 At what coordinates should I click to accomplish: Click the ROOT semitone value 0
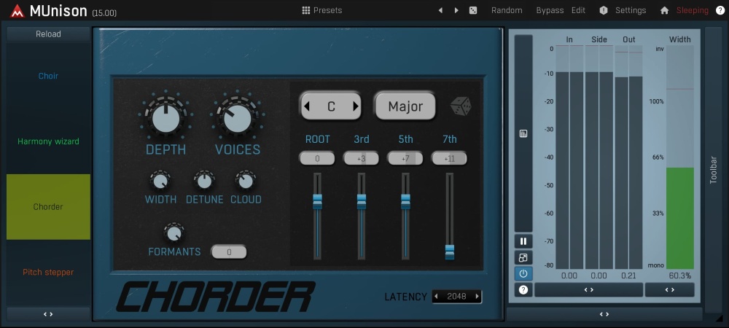tap(317, 158)
